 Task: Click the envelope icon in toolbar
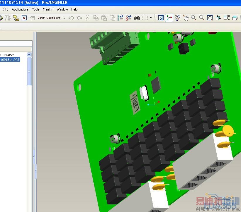pyautogui.click(x=33, y=18)
